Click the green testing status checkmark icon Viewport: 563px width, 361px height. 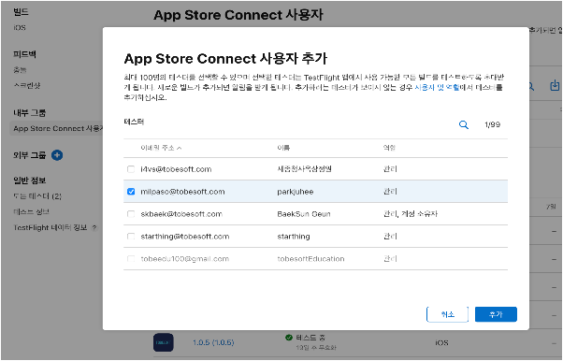[x=289, y=338]
